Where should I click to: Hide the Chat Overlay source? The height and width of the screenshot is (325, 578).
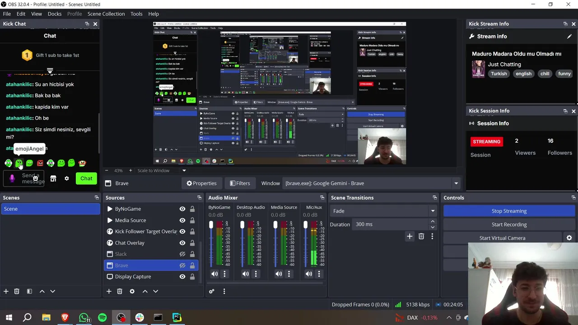(182, 243)
